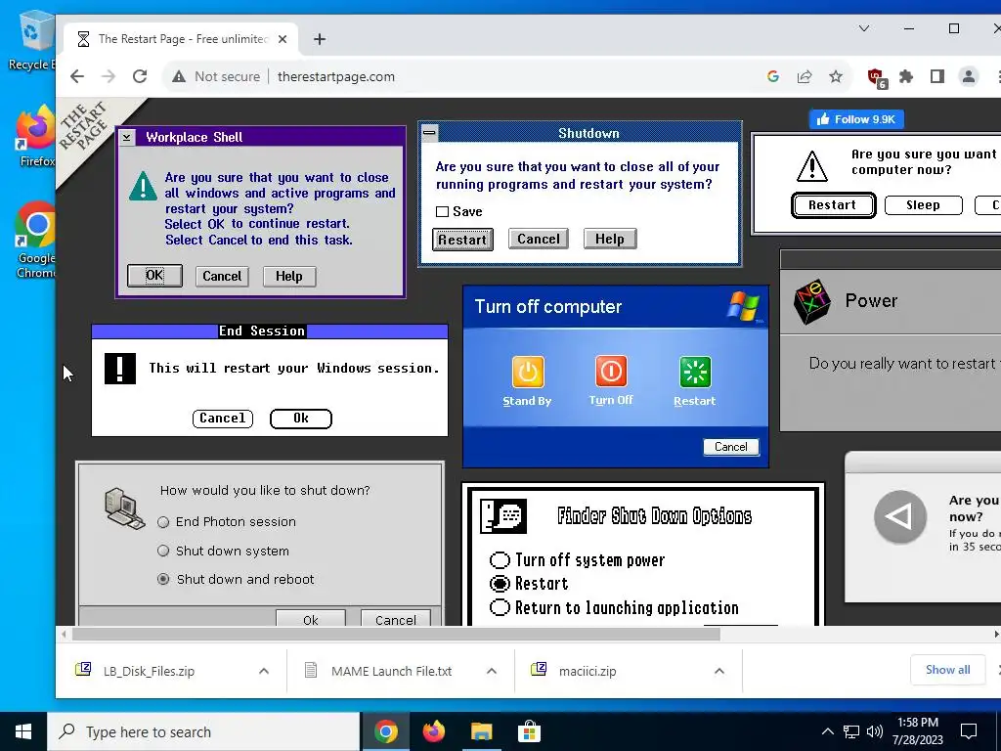Click the volume speaker tray icon
This screenshot has width=1001, height=751.
875,731
